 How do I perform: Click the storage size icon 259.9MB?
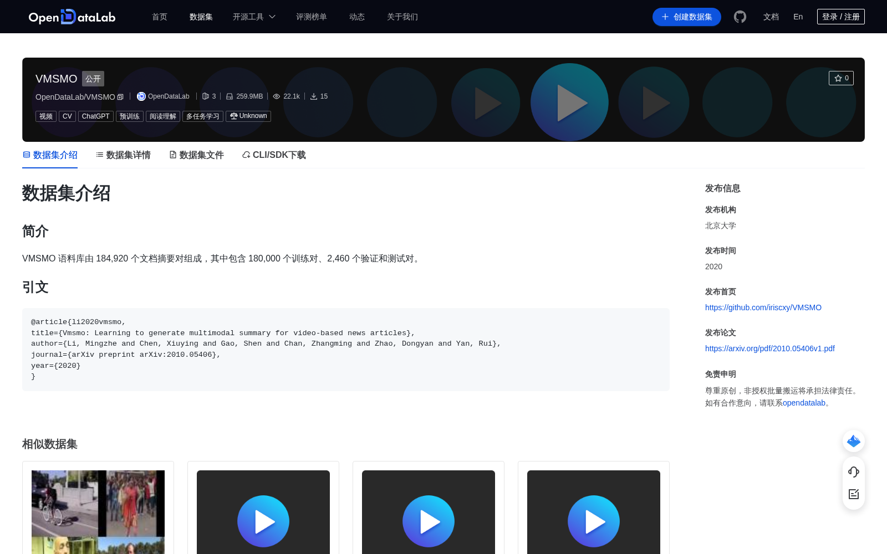click(230, 96)
